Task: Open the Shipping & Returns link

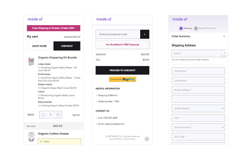Action: click(108, 95)
